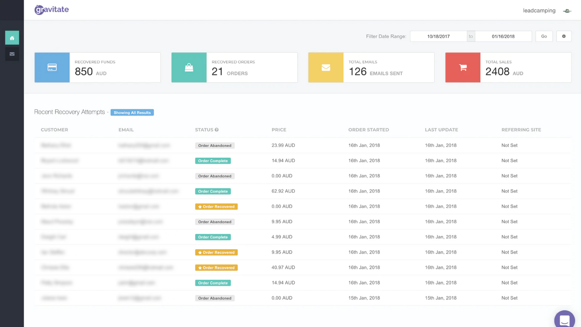Click the leadcamping store logo icon
Image resolution: width=581 pixels, height=327 pixels.
[x=566, y=10]
